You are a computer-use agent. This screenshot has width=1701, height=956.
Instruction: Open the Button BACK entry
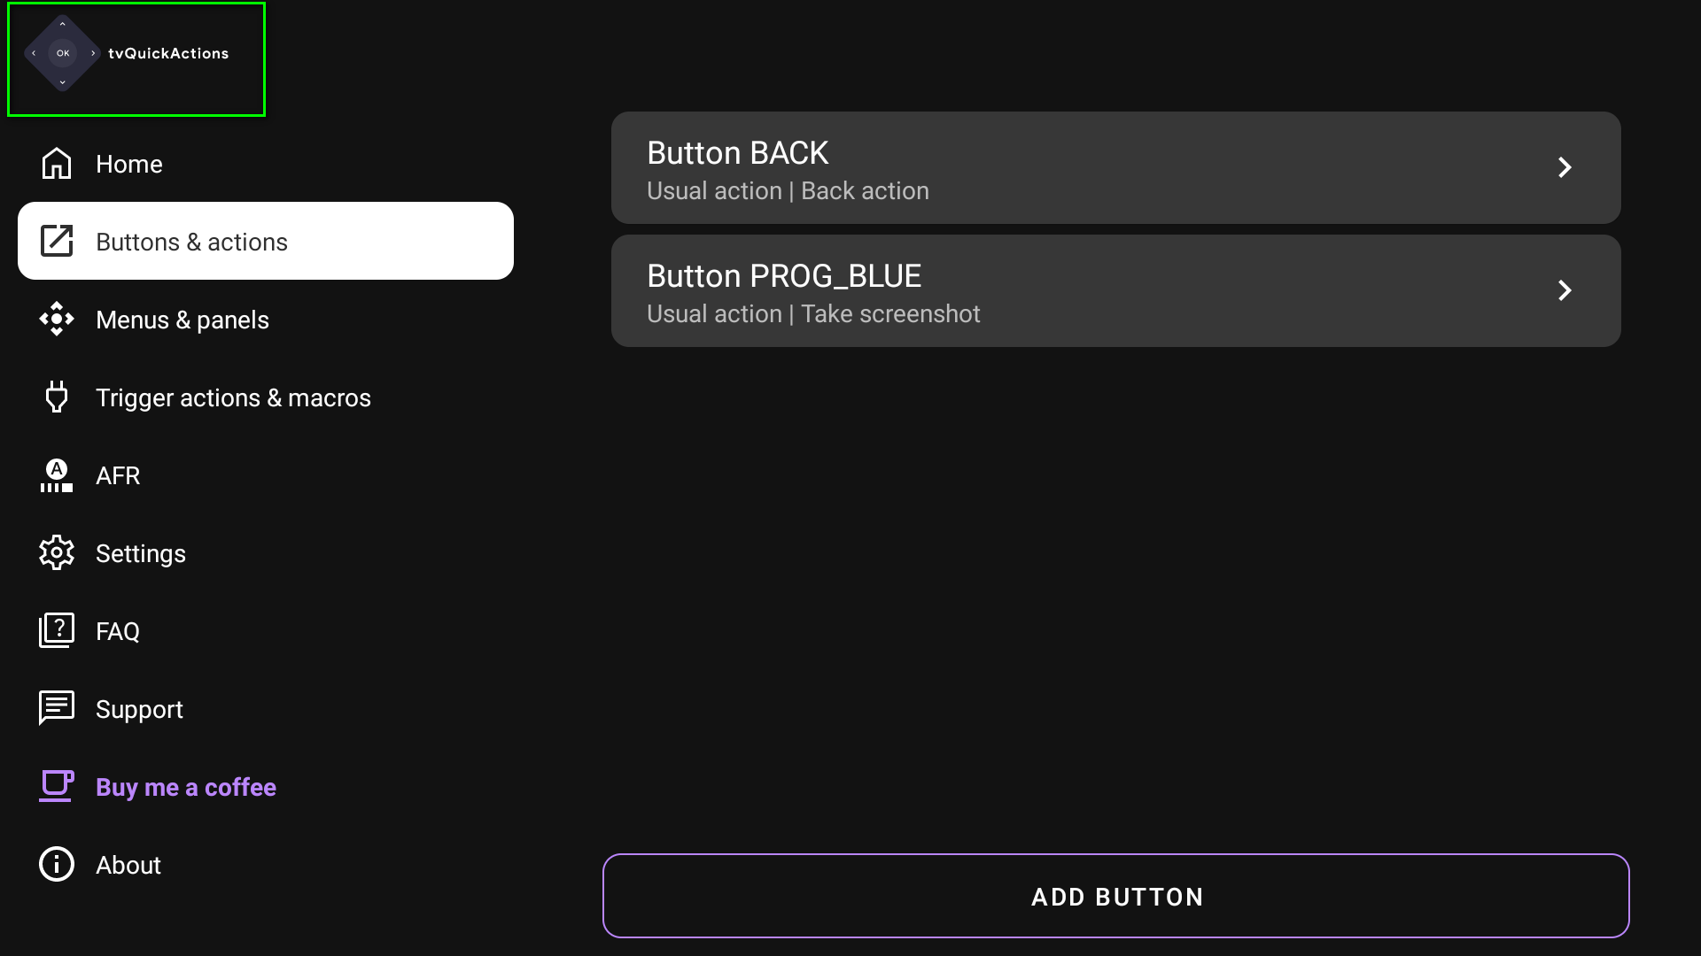click(1116, 167)
